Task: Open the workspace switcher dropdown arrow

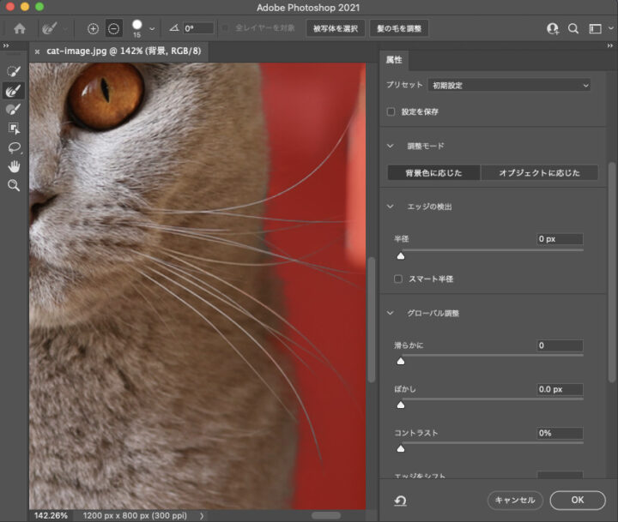Action: [x=610, y=28]
